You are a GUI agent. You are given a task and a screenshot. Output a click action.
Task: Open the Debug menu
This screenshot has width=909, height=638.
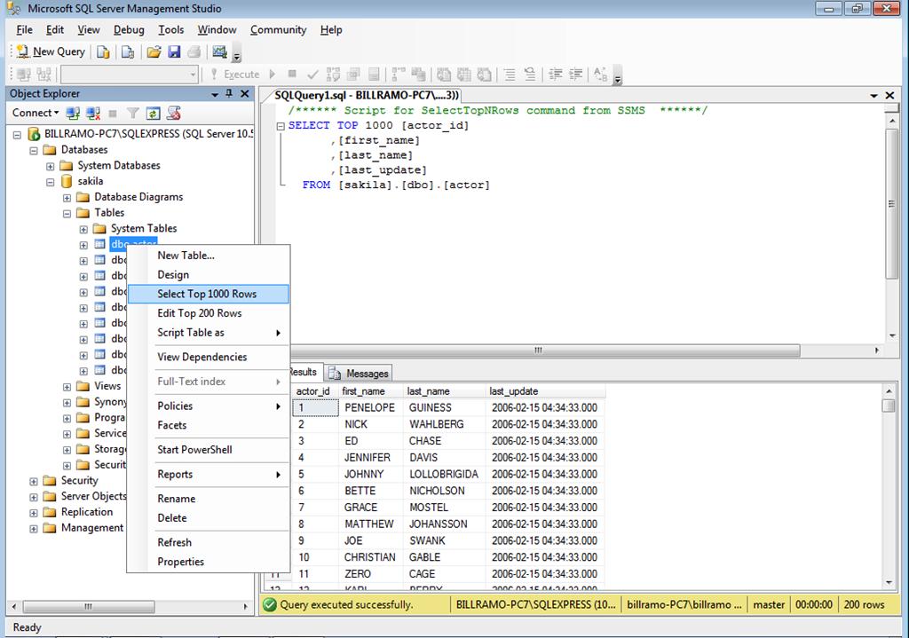128,29
